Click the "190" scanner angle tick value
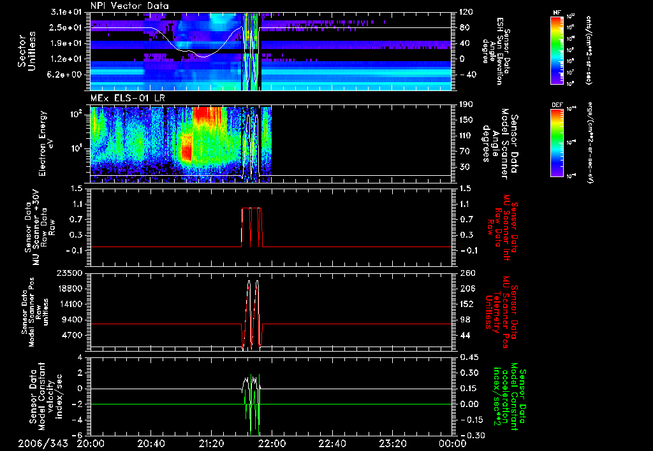This screenshot has height=451, width=653. coord(466,104)
